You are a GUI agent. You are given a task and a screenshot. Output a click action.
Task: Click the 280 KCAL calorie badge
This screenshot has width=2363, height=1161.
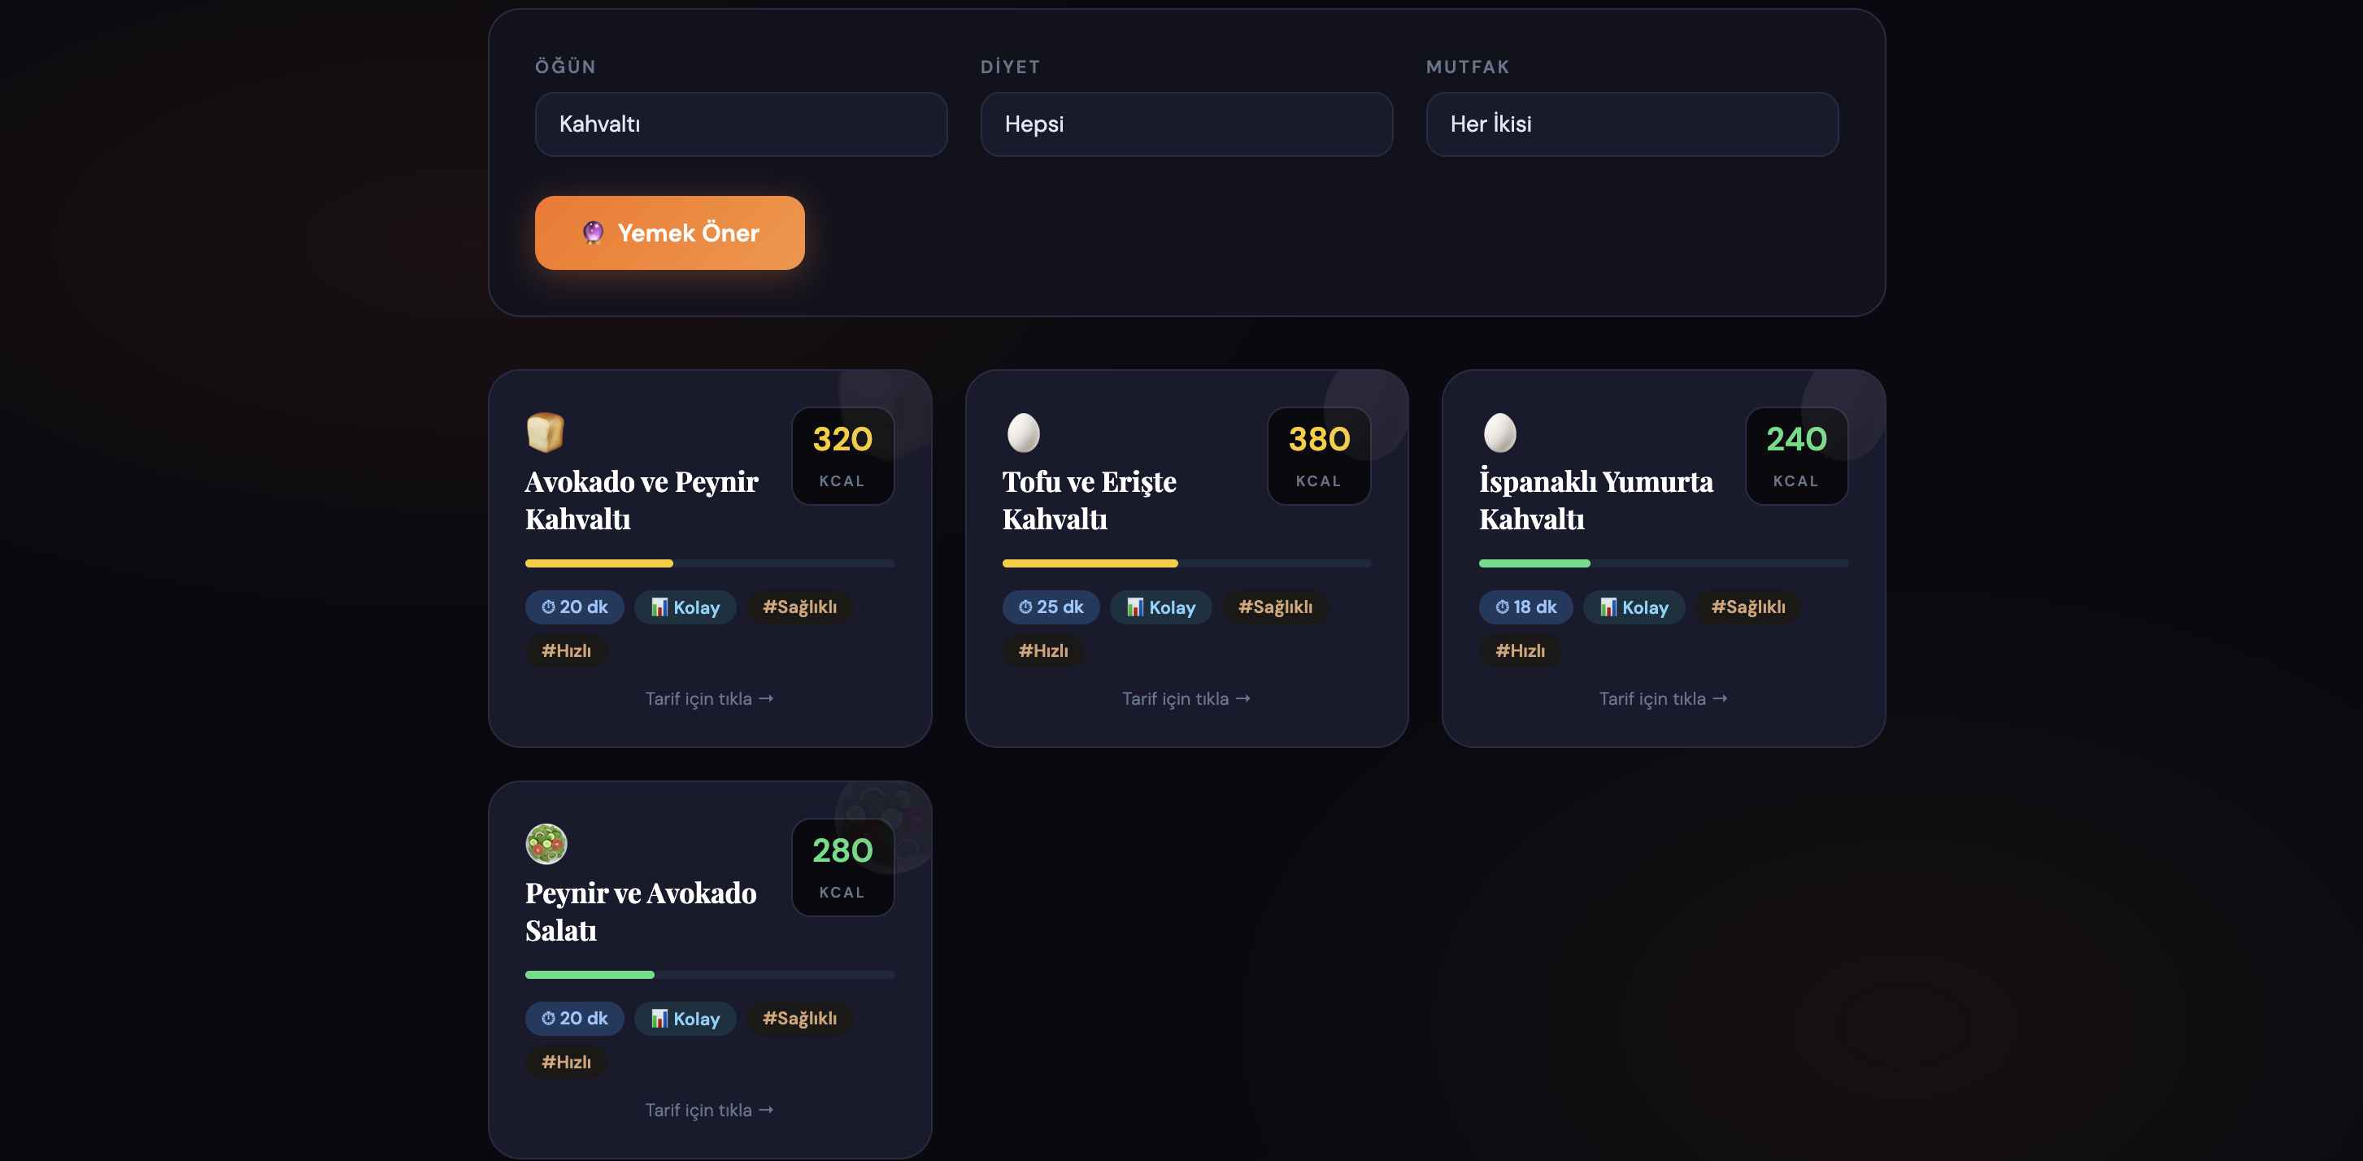click(842, 867)
